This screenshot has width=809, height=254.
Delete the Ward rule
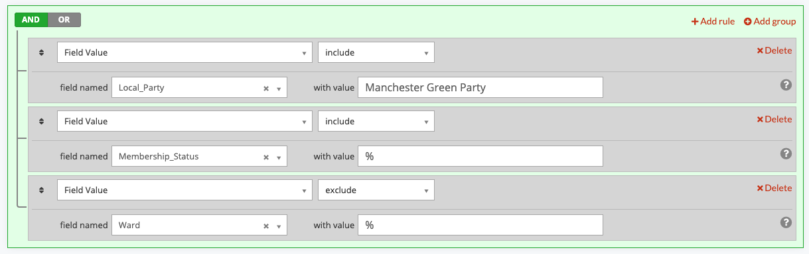coord(774,188)
